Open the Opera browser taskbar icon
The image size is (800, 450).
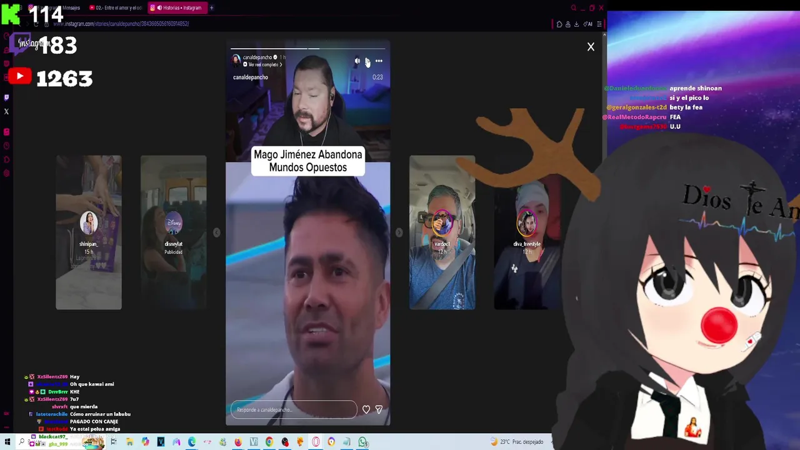pyautogui.click(x=316, y=442)
